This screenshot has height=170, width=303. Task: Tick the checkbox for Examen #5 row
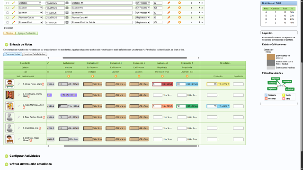point(8,13)
